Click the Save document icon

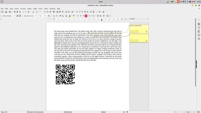click(10, 12)
